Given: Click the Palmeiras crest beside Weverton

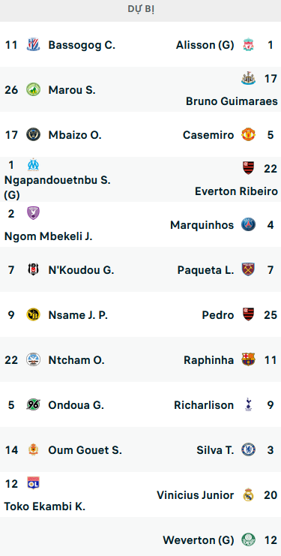Looking at the screenshot, I should [x=248, y=540].
